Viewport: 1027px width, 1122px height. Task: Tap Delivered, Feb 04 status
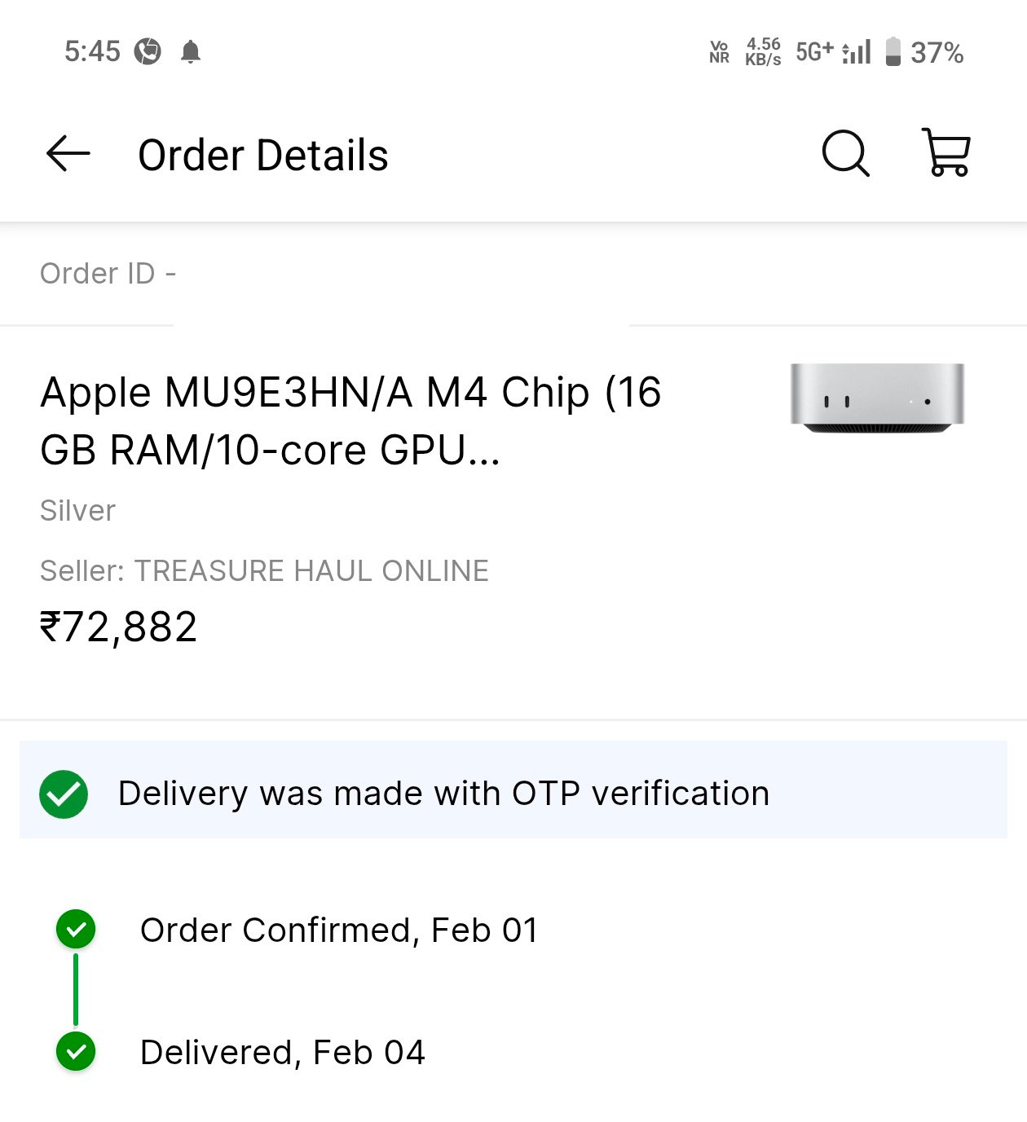click(x=283, y=1052)
